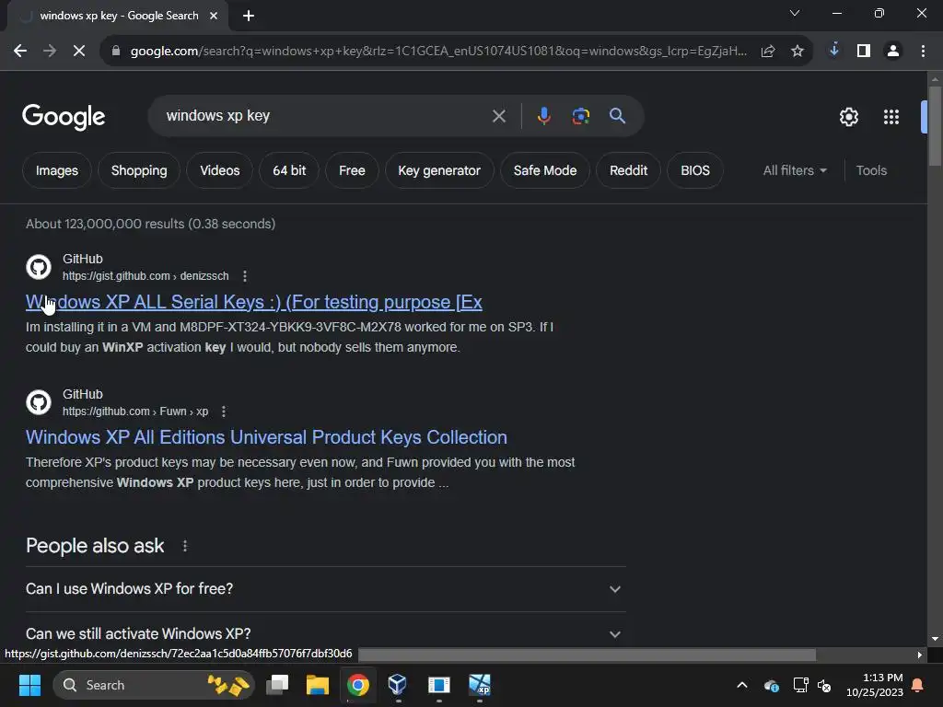Click the horizontal scroll right arrow

click(x=920, y=655)
